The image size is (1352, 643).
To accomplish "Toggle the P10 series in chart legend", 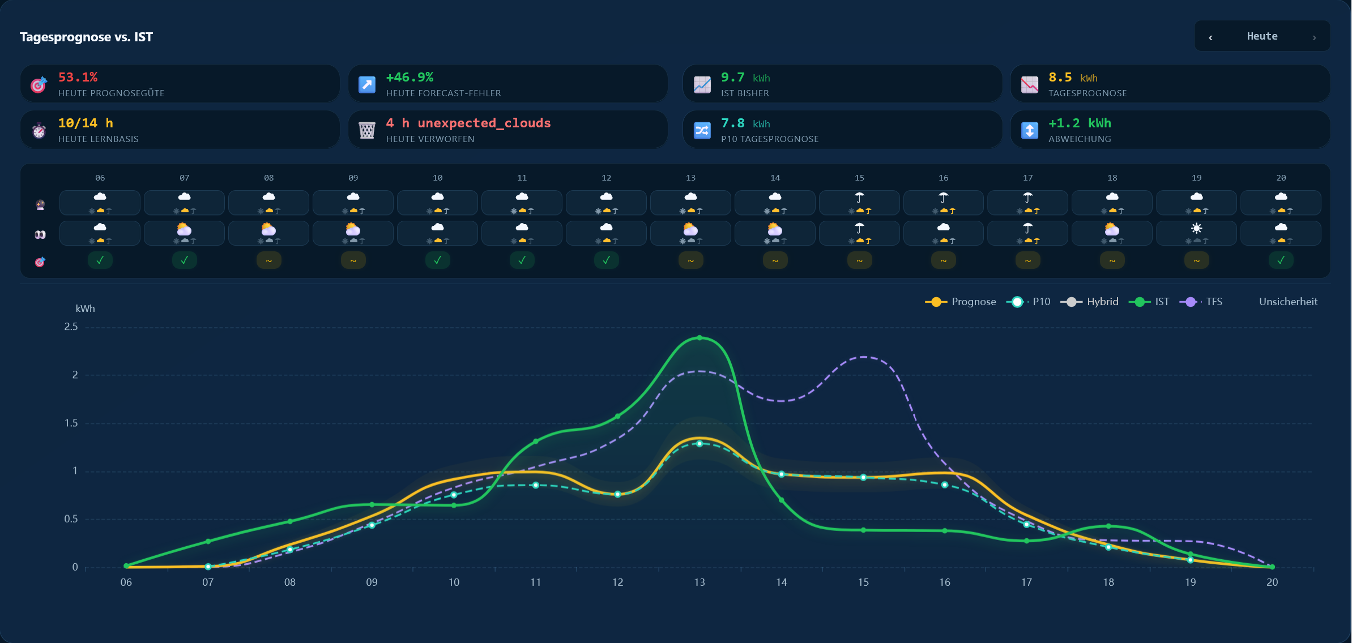I will click(1028, 302).
